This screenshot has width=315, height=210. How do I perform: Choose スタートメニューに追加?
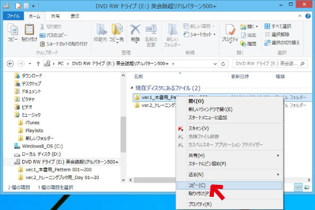(x=229, y=117)
